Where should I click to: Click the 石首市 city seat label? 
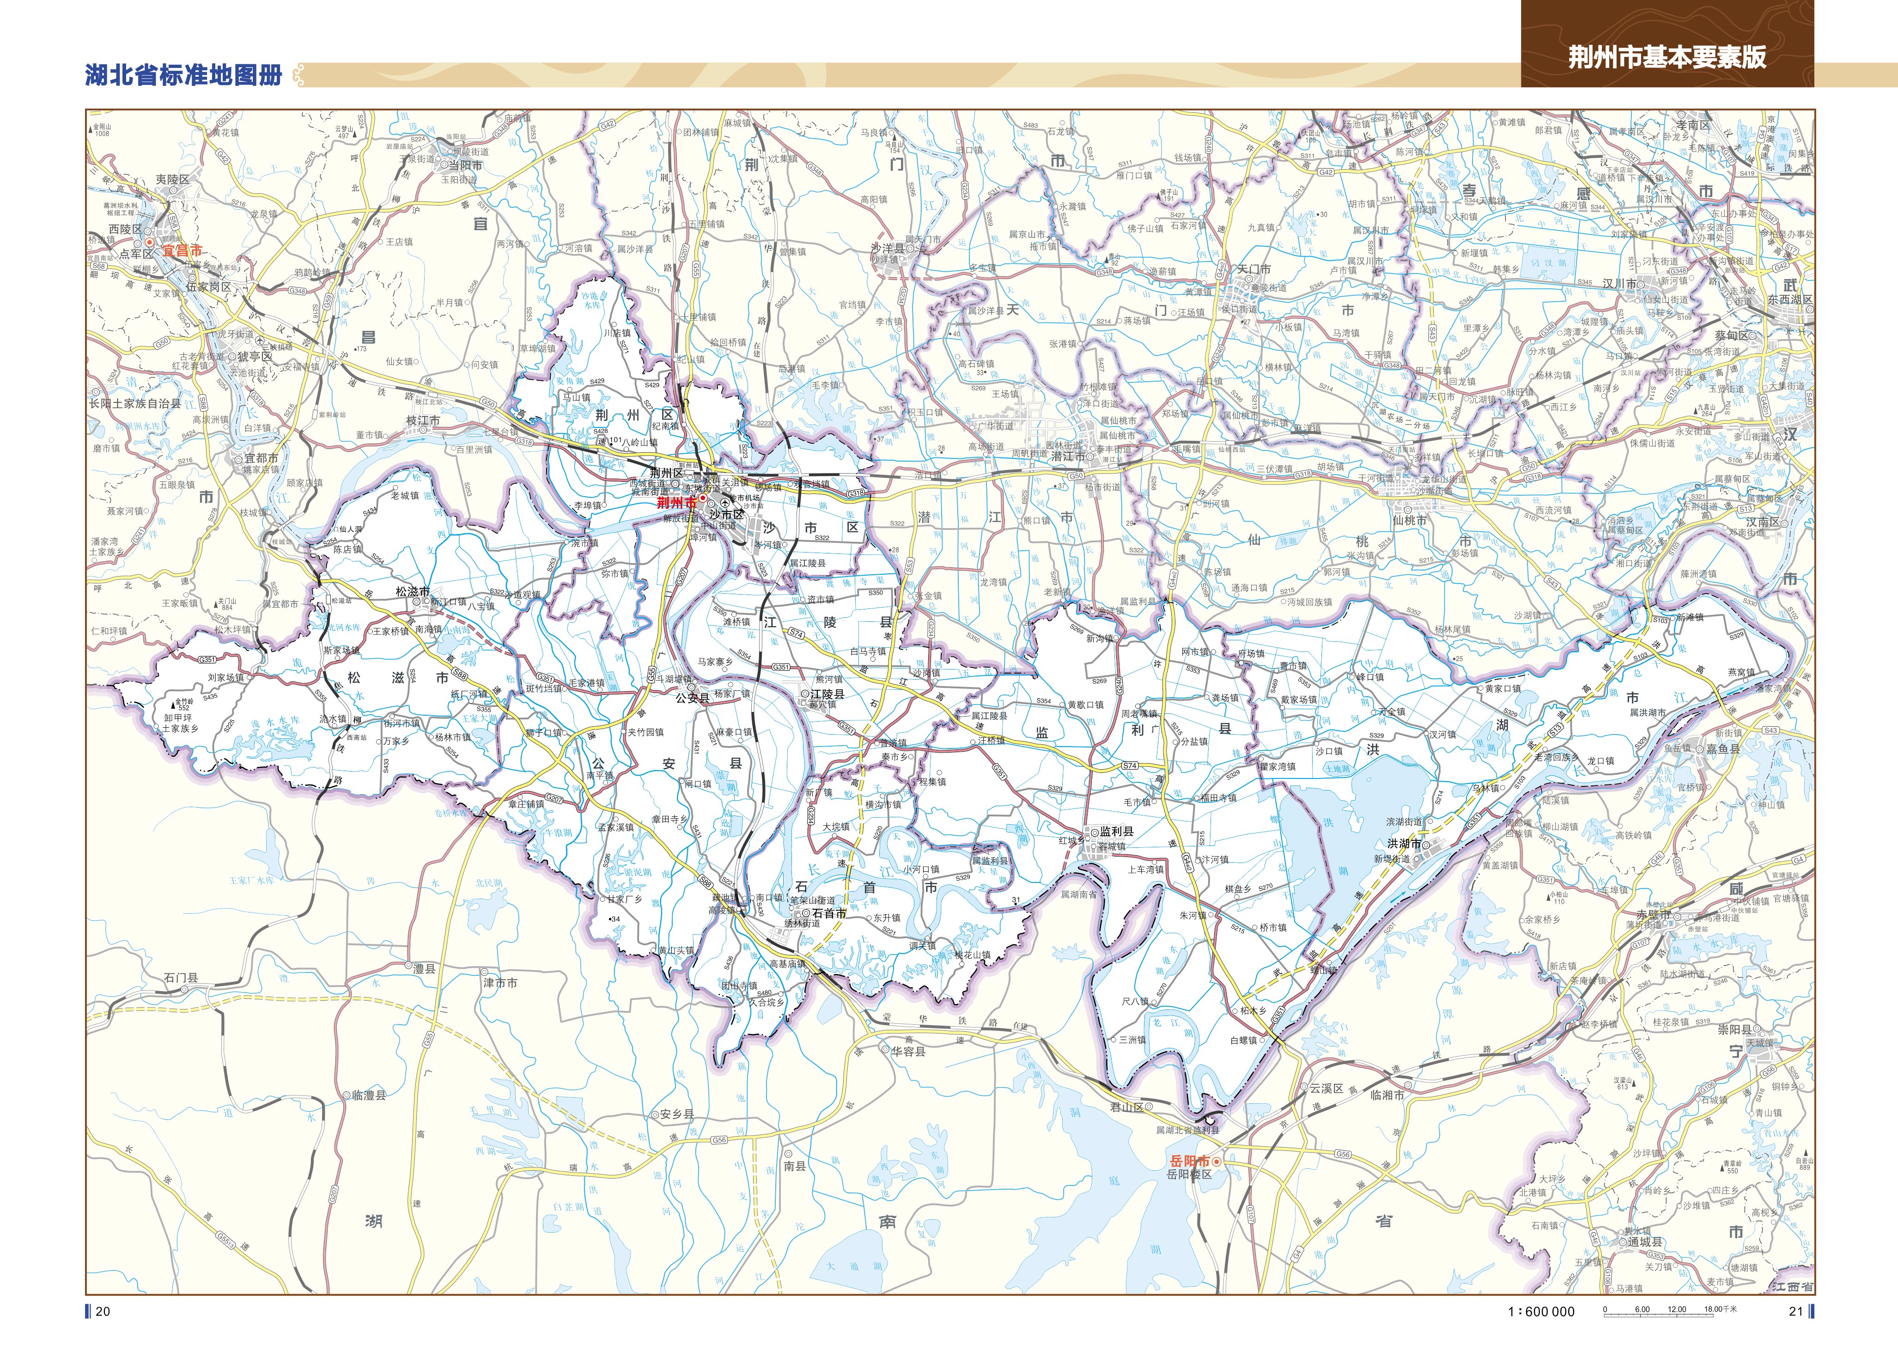[828, 914]
